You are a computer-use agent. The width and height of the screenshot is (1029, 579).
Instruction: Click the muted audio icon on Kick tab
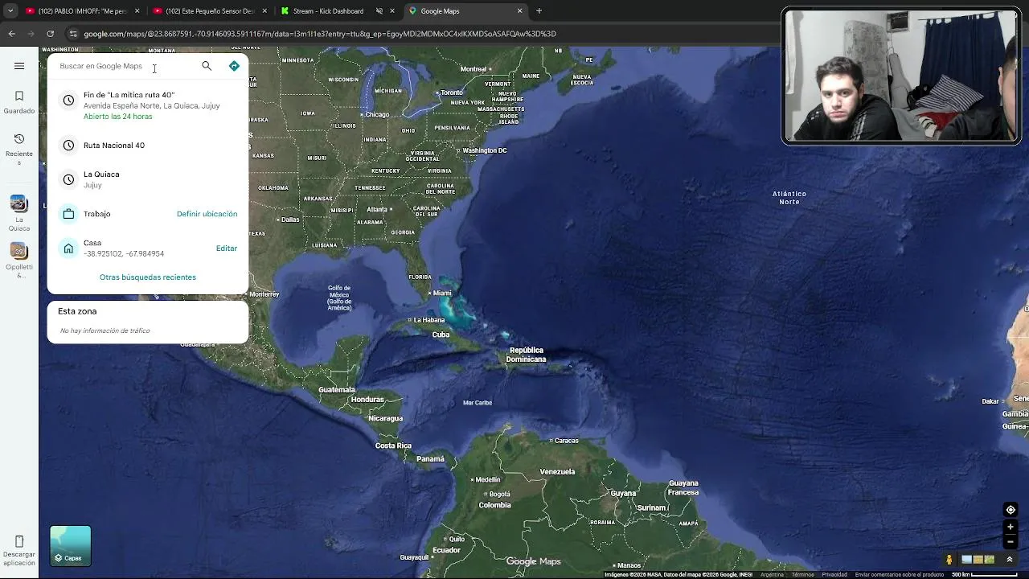click(x=379, y=11)
